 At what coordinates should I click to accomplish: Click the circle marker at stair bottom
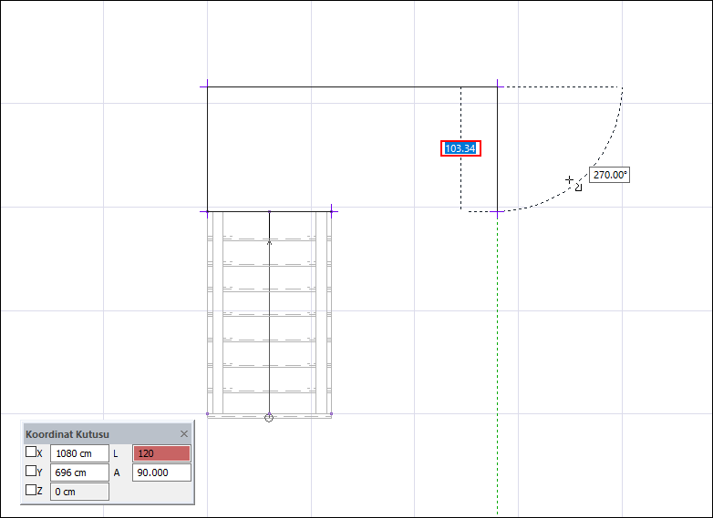pyautogui.click(x=269, y=417)
